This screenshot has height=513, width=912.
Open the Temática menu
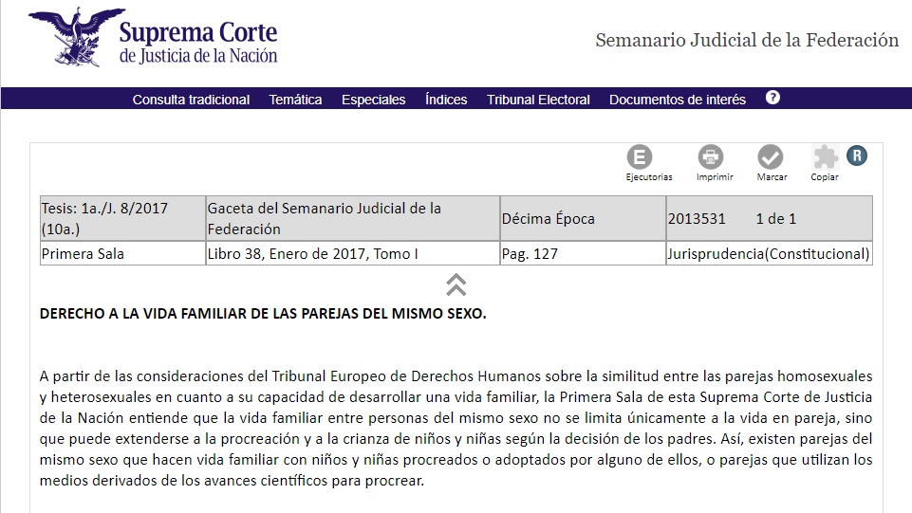click(x=295, y=100)
